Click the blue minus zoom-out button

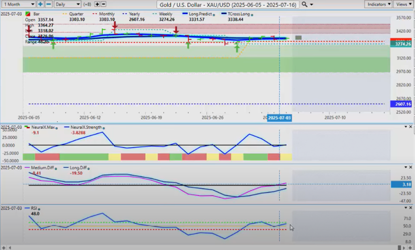point(48,4)
